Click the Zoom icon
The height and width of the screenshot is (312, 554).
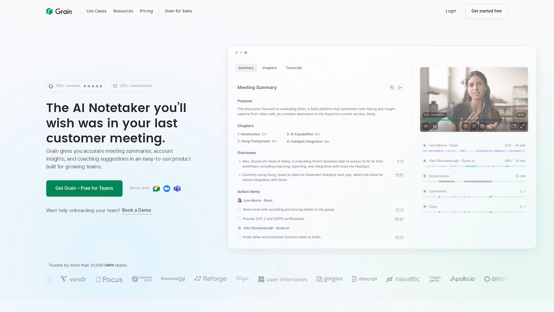click(167, 188)
